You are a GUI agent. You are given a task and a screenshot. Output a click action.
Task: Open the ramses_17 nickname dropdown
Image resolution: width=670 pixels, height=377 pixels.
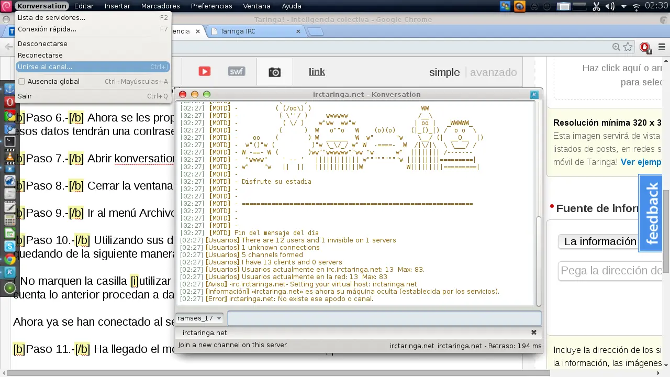[x=199, y=318]
